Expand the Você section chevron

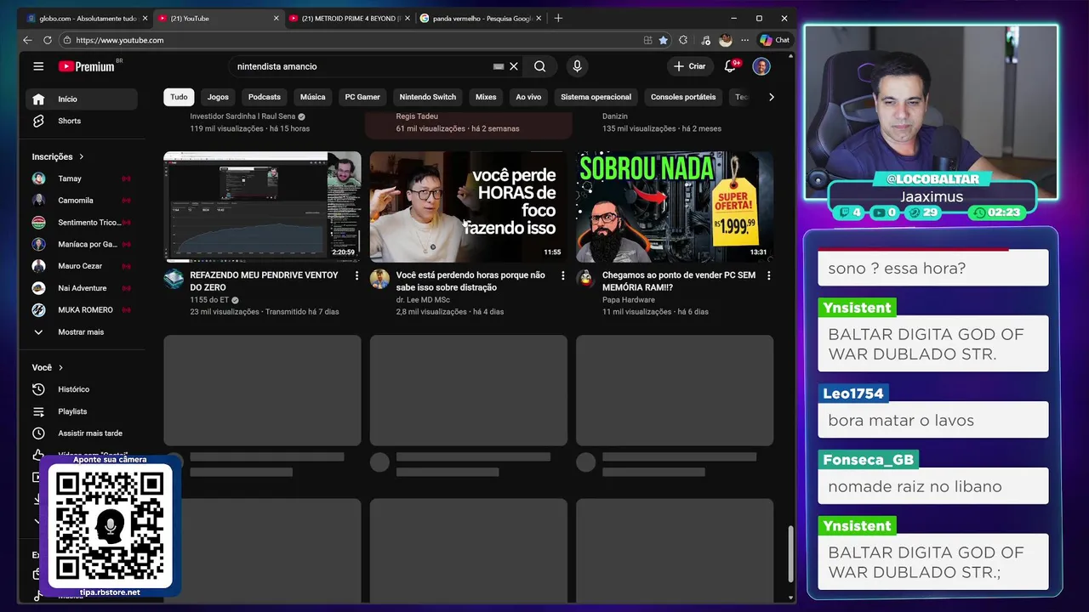(60, 367)
